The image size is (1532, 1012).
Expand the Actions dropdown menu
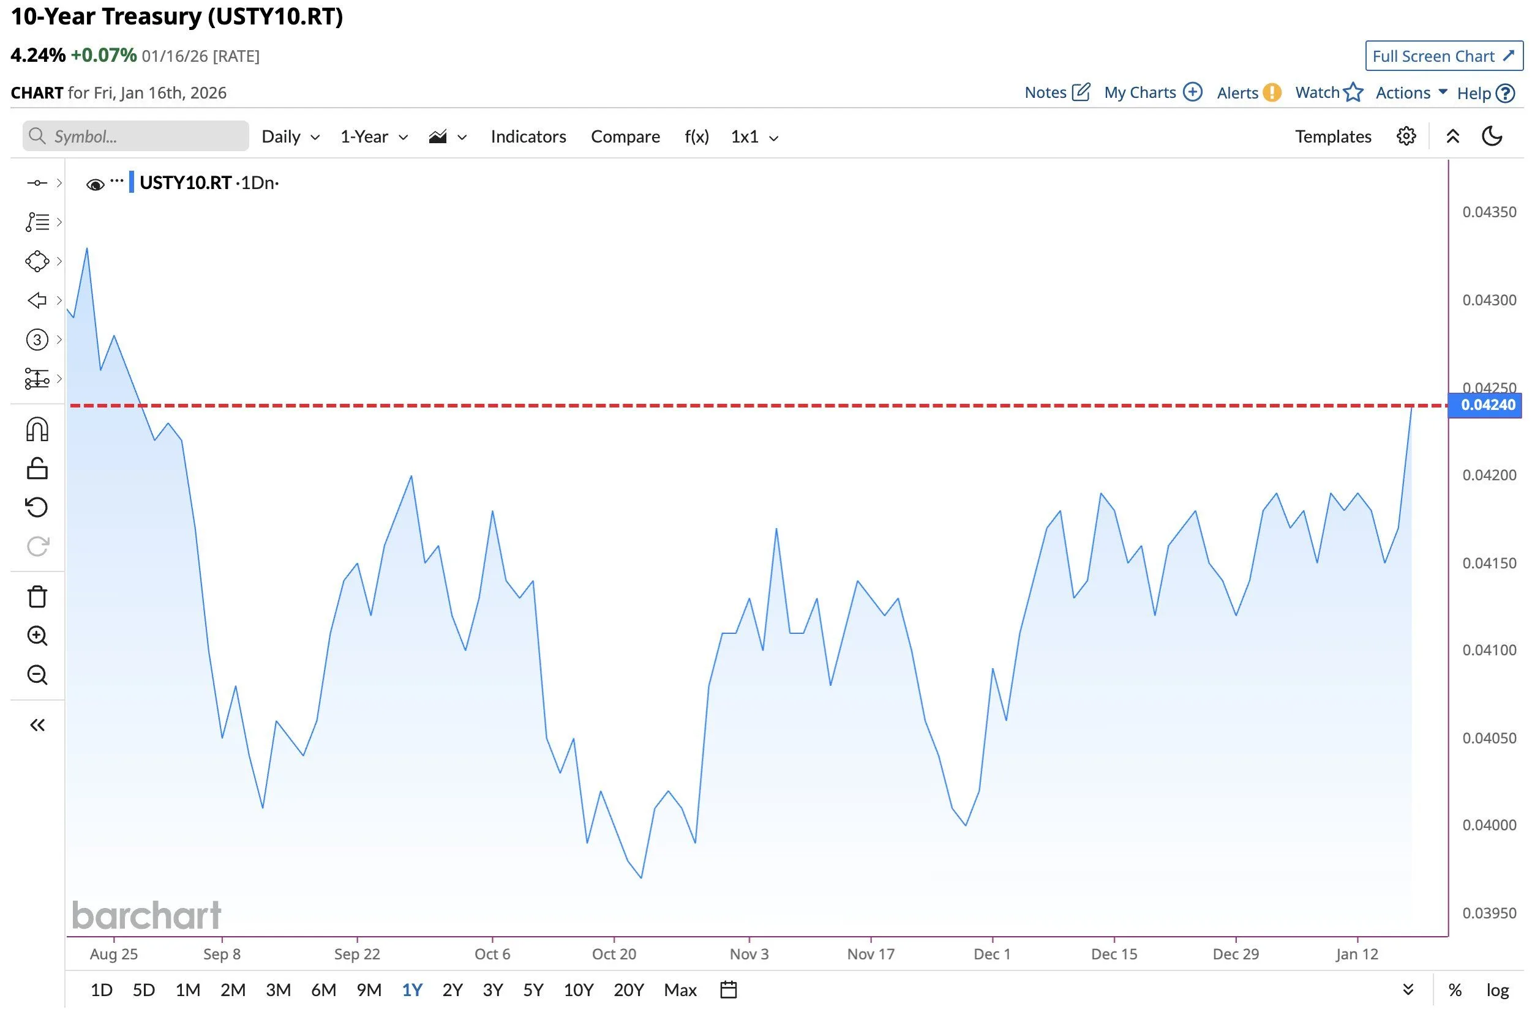(1411, 93)
